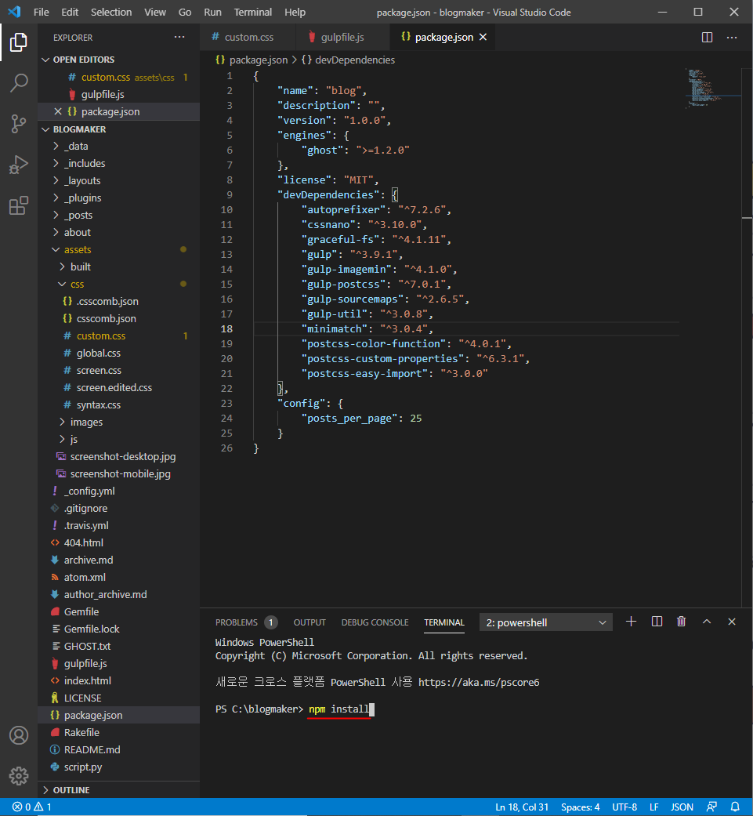Close the package.json editor tab
This screenshot has height=816, width=753.
tap(483, 37)
